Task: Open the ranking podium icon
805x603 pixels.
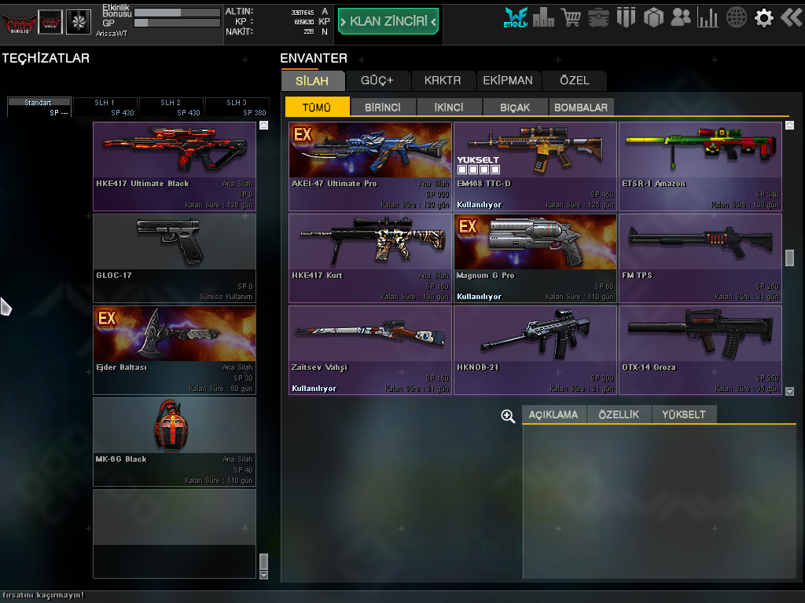Action: point(543,18)
